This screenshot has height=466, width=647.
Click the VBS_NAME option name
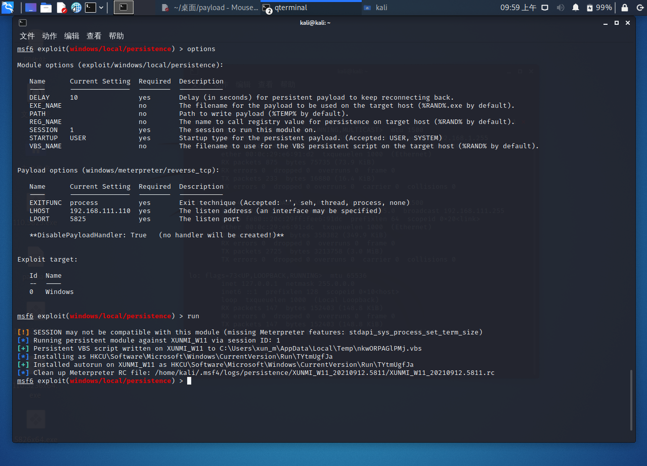coord(46,146)
